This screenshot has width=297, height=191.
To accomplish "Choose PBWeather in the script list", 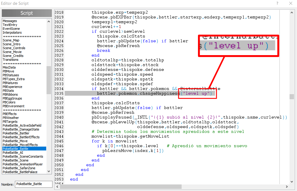I will [x=11, y=118].
